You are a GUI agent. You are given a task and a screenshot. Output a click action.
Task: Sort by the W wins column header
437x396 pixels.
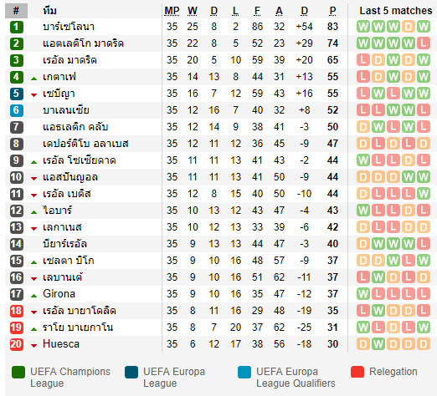tap(193, 11)
